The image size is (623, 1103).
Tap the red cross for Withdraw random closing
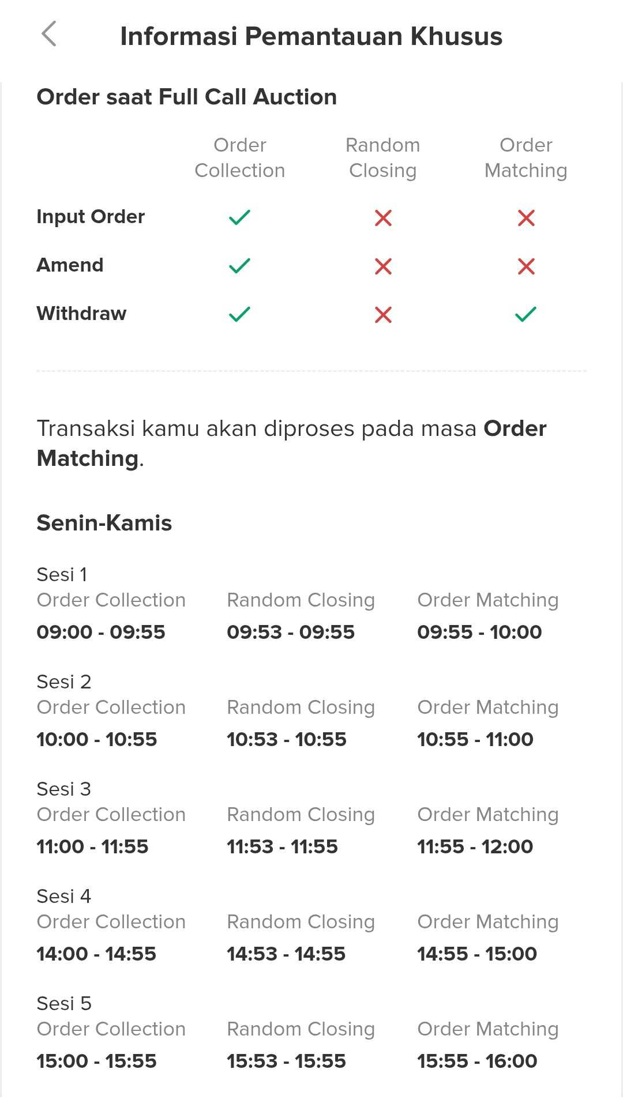(x=383, y=315)
